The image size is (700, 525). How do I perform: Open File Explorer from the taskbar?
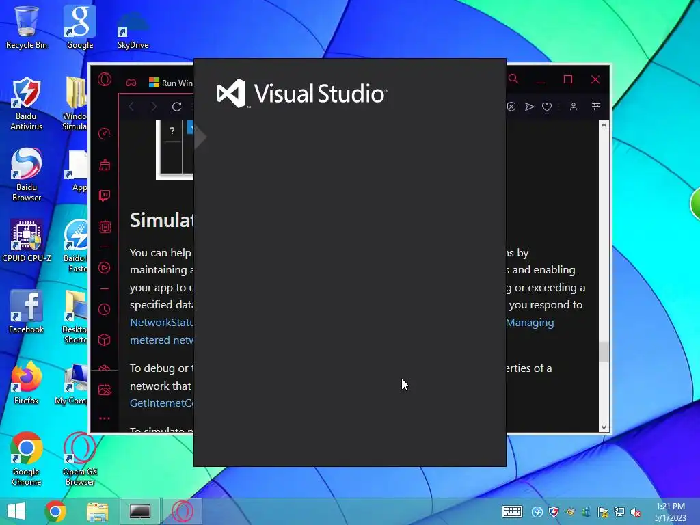coord(98,511)
